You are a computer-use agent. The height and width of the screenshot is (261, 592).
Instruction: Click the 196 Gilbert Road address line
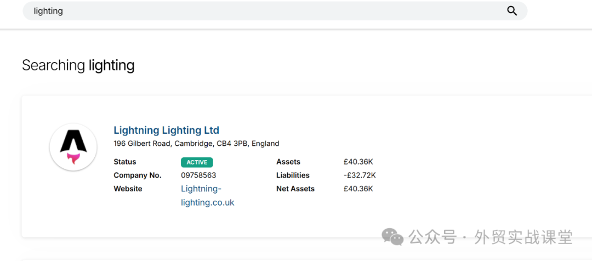196,144
